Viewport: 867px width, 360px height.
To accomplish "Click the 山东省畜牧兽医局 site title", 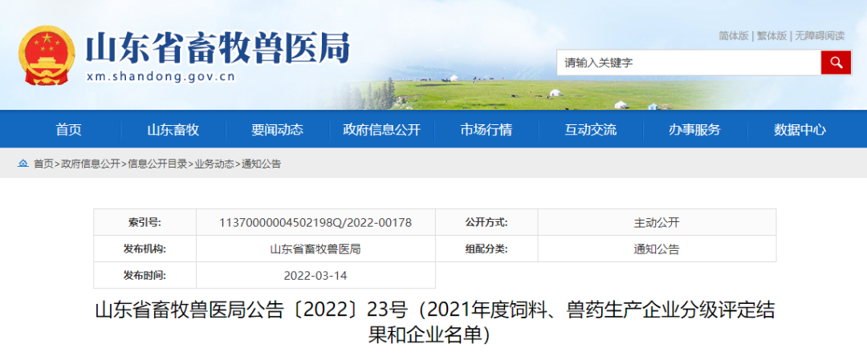I will coord(218,48).
